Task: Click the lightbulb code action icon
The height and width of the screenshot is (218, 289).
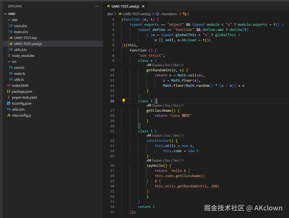Action: [x=124, y=101]
